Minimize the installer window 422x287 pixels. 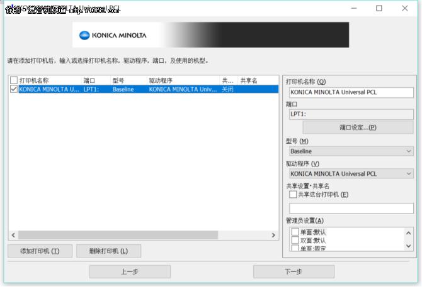coord(354,8)
